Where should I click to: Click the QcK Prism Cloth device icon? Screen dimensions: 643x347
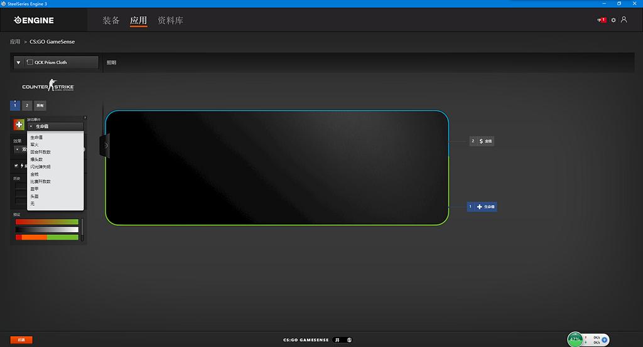click(30, 62)
